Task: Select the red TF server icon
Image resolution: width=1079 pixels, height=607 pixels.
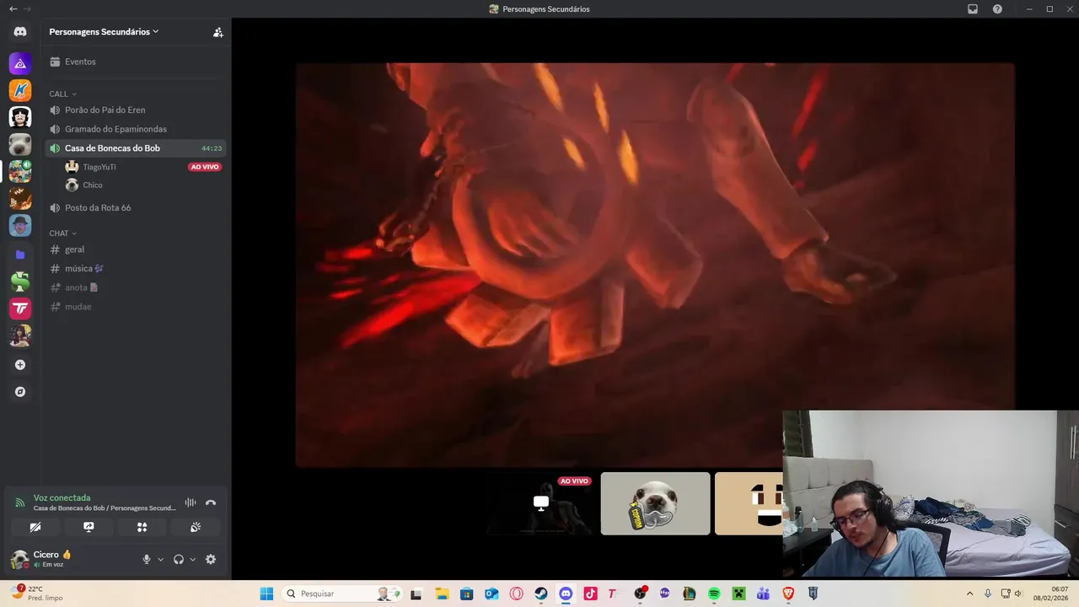Action: (20, 309)
